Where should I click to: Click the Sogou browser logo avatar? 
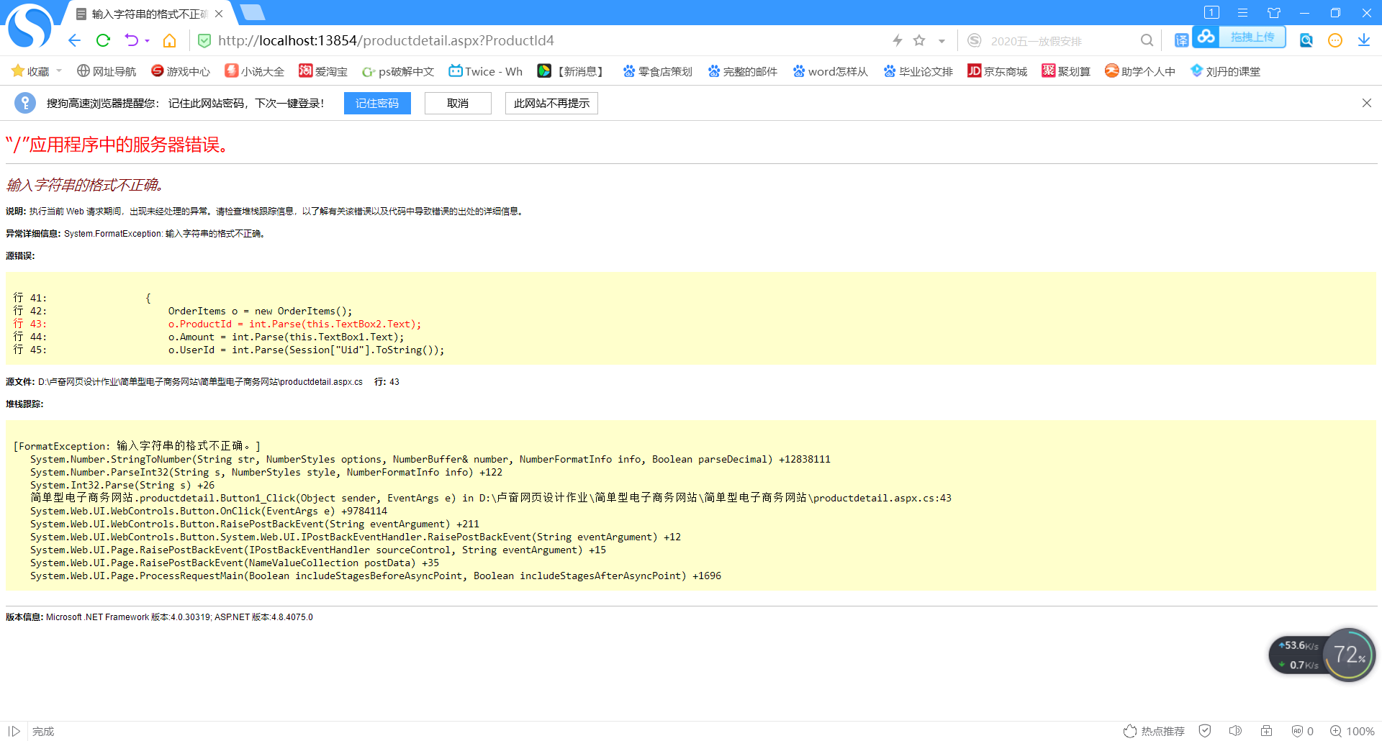click(30, 27)
